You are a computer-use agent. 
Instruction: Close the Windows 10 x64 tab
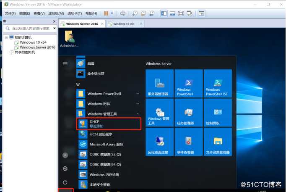click(x=141, y=24)
